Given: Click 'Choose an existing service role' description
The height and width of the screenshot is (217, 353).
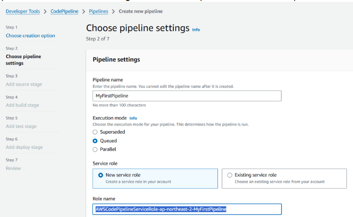Looking at the screenshot, I should coord(280,181).
